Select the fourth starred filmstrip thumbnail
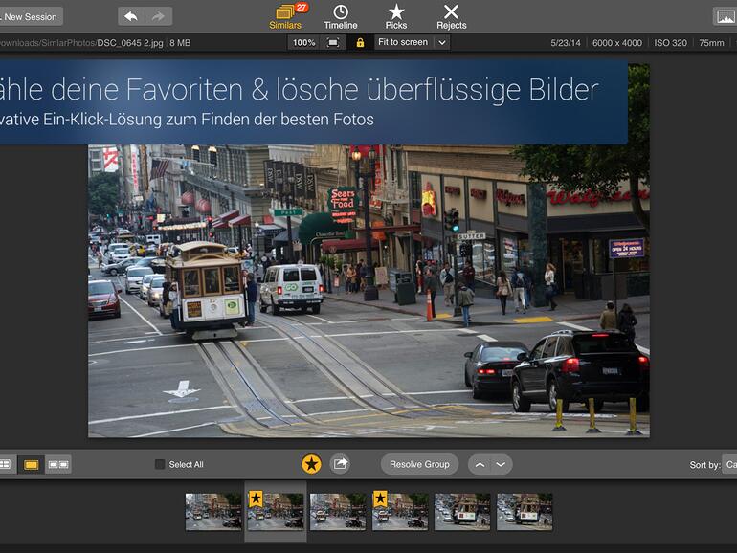Screen dimensions: 737x553 click(x=400, y=512)
